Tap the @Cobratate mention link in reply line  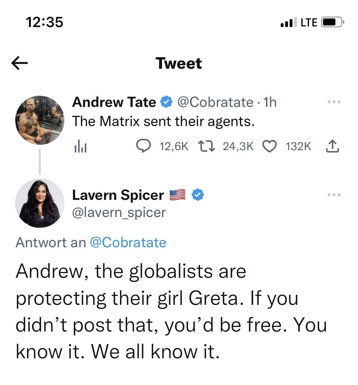pyautogui.click(x=128, y=243)
